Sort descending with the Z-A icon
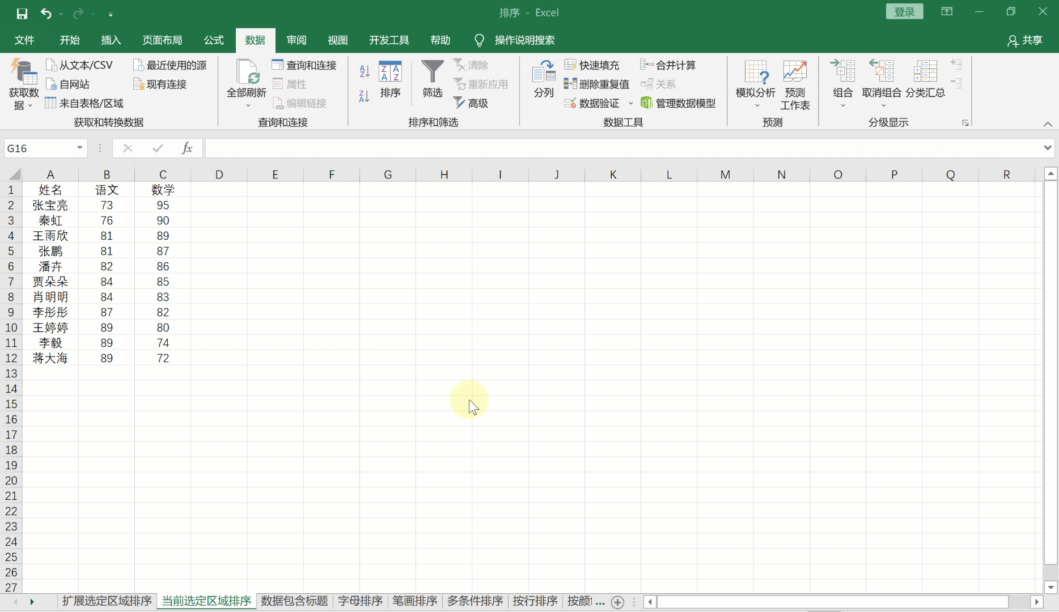Viewport: 1059px width, 612px height. click(x=365, y=96)
